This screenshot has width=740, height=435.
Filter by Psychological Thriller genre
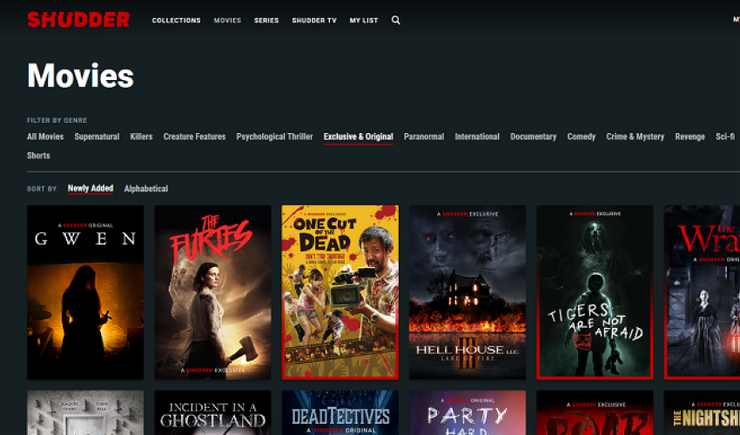coord(274,137)
